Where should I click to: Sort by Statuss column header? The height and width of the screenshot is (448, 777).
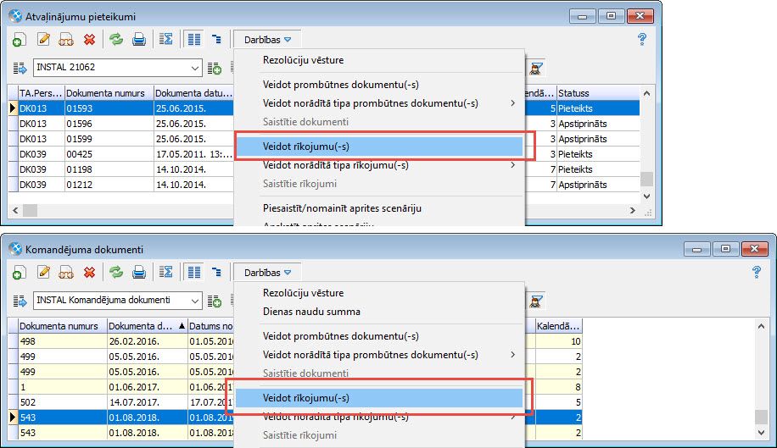pos(598,93)
